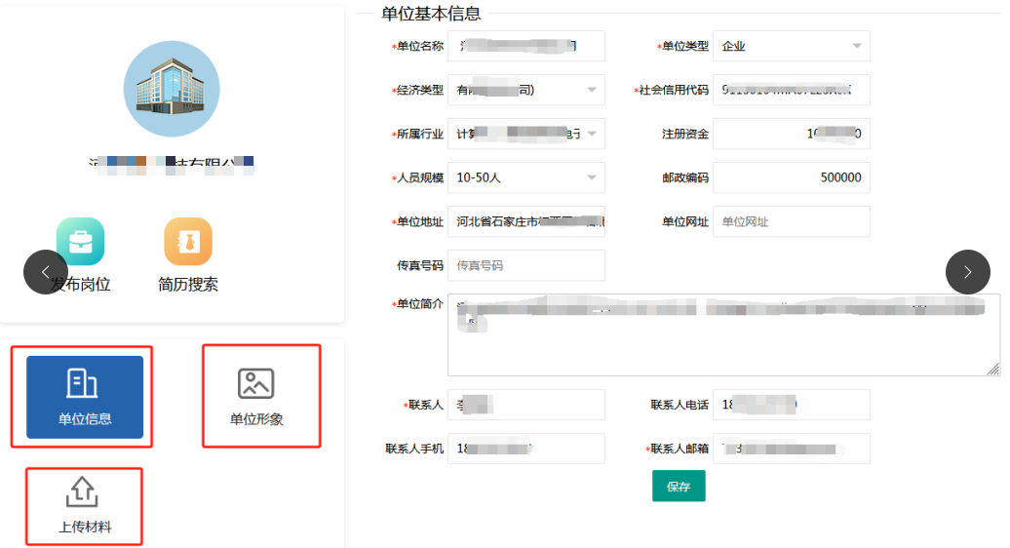
Task: Focus the 传真号码 input field
Action: tap(525, 265)
